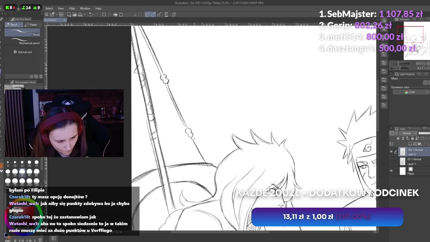Image resolution: width=430 pixels, height=242 pixels.
Task: Toggle Set as Draft Layer icon
Action: click(408, 138)
